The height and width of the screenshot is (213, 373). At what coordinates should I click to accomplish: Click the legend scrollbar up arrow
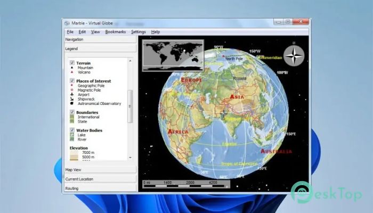coord(130,61)
